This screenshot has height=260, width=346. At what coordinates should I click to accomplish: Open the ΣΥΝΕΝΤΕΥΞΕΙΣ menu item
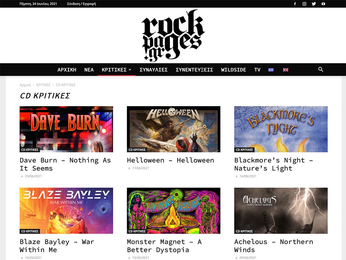tap(194, 70)
